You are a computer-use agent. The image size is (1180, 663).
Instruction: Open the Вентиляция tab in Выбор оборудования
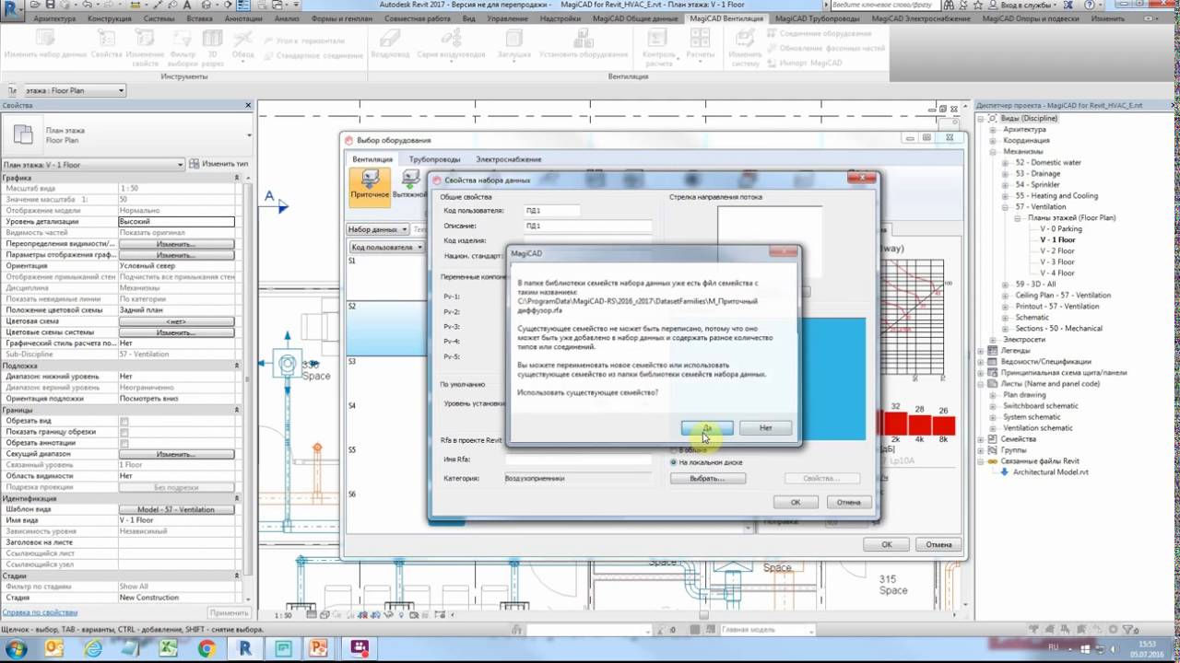tap(372, 159)
